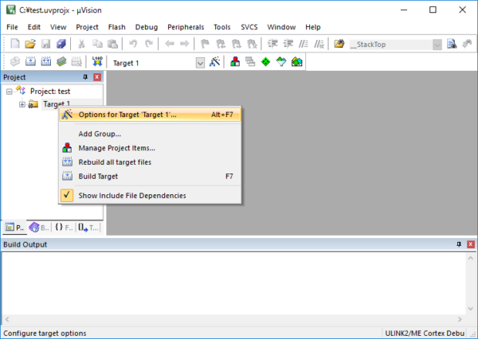
Task: Click the New file toolbar icon
Action: coord(15,44)
